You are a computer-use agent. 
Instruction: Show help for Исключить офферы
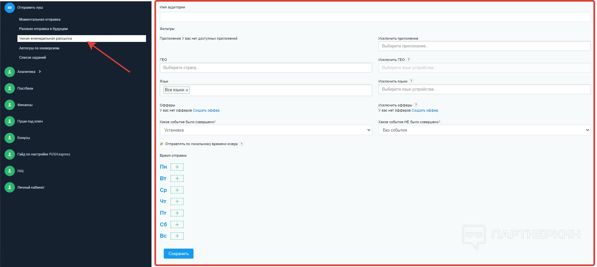pos(416,105)
